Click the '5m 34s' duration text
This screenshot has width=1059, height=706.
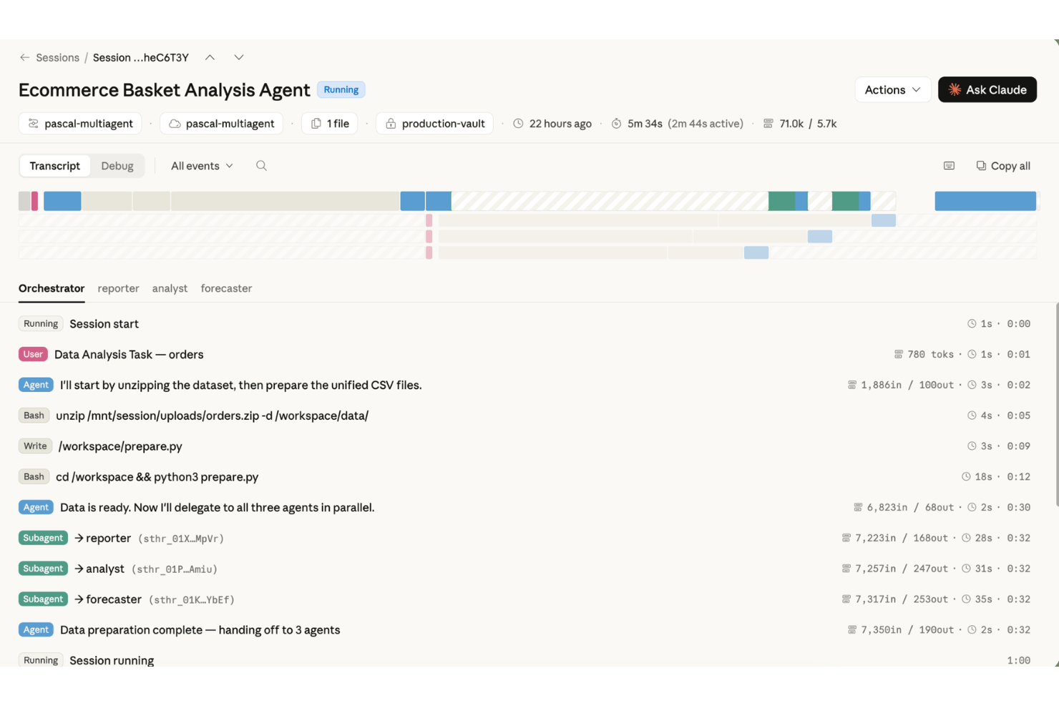[645, 124]
